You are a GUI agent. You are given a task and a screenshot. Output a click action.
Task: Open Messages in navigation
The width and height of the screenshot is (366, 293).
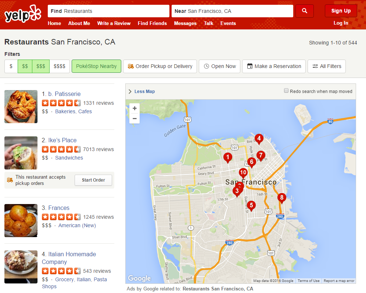185,24
